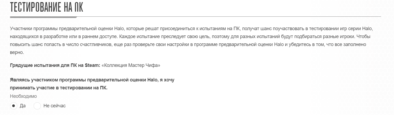Image resolution: width=394 pixels, height=115 pixels.
Task: Click the "Не сейчас" label text
Action: [54, 106]
